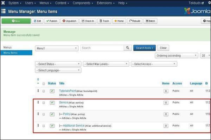
Task: Open the Content menu
Action: [x=62, y=3]
